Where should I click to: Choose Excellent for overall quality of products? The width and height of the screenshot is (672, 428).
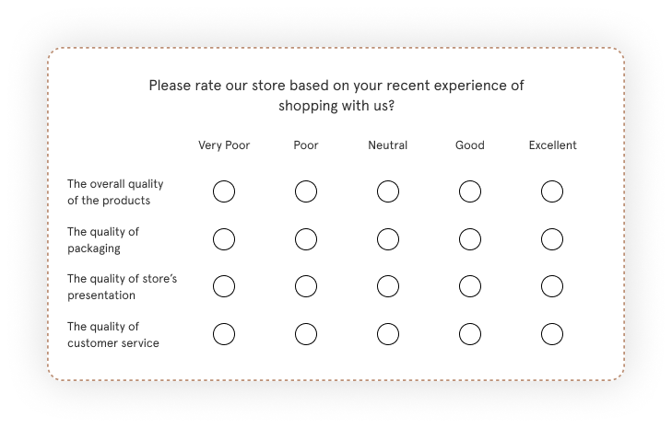(x=552, y=191)
